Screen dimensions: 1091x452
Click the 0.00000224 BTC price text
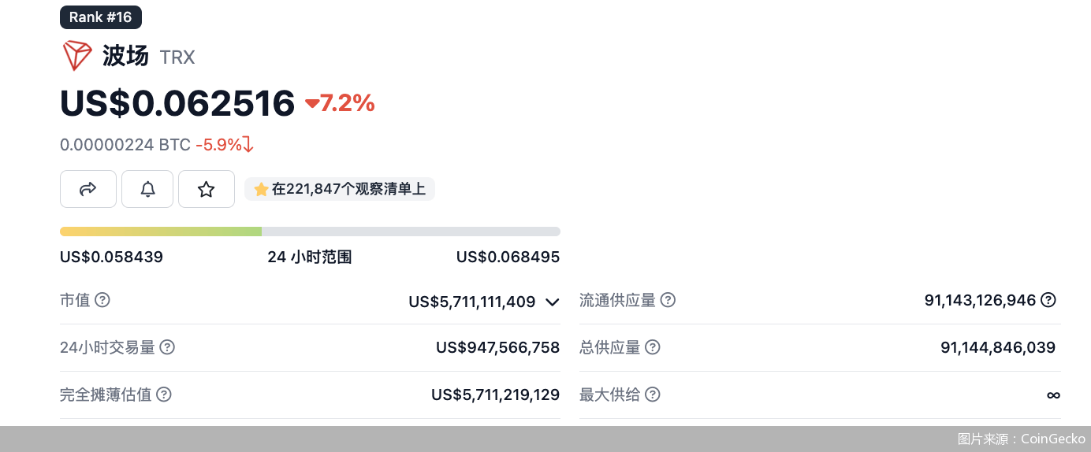125,145
